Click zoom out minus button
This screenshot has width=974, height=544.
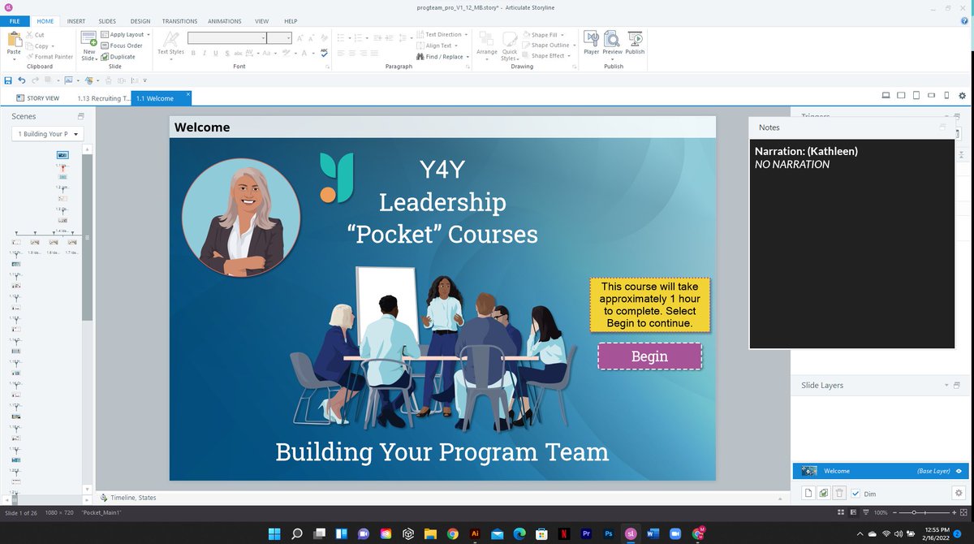(896, 513)
